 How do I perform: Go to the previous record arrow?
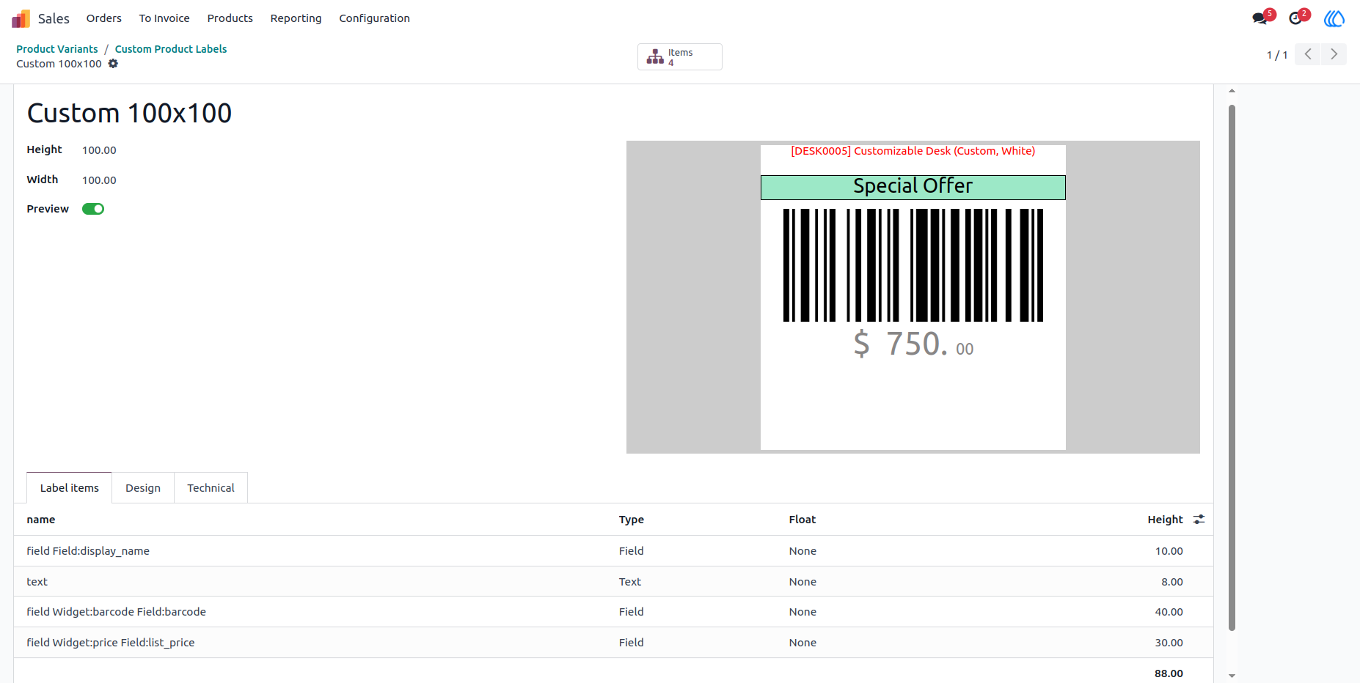coord(1307,54)
